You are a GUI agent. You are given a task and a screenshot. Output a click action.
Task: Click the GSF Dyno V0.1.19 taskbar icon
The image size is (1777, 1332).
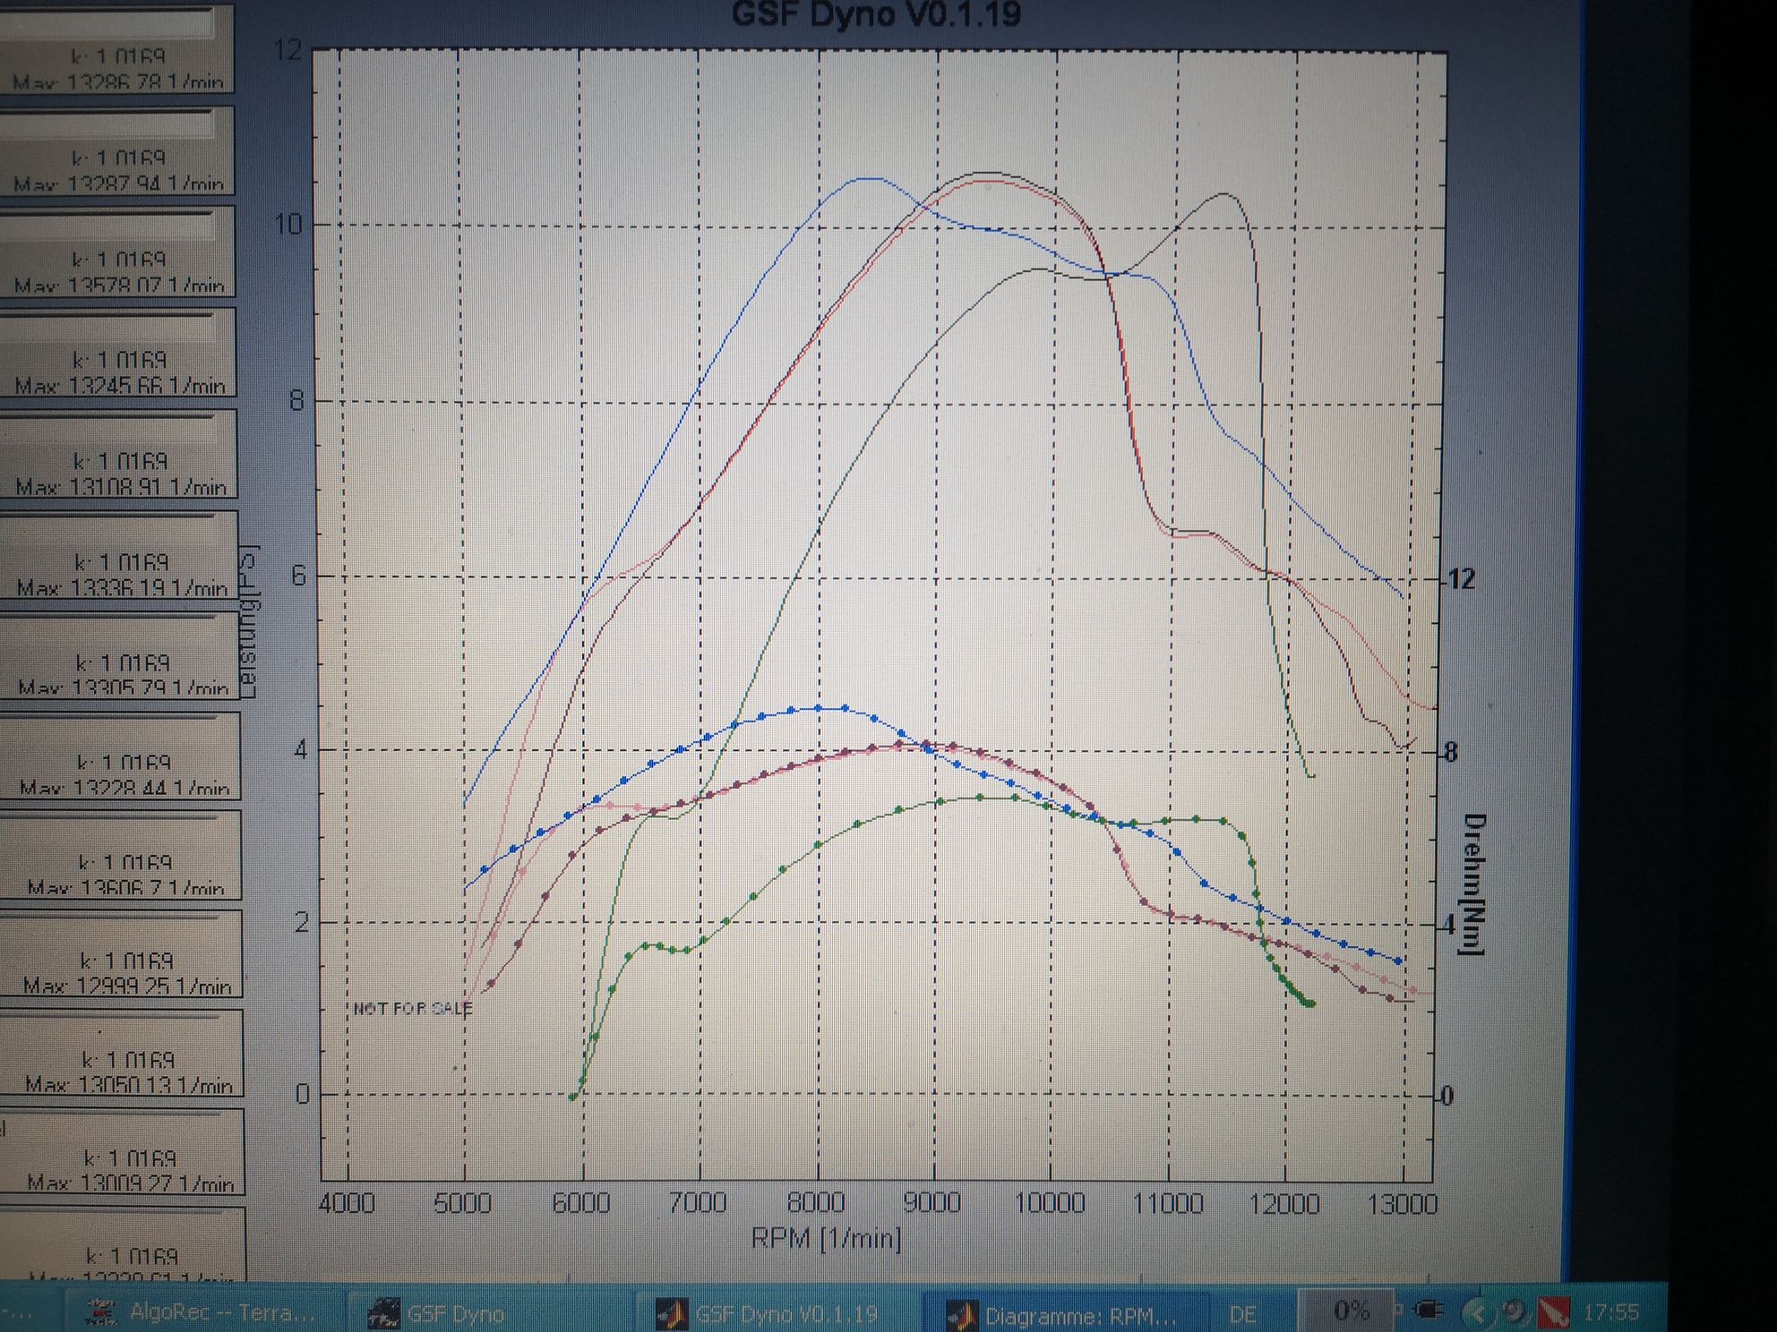click(672, 1314)
